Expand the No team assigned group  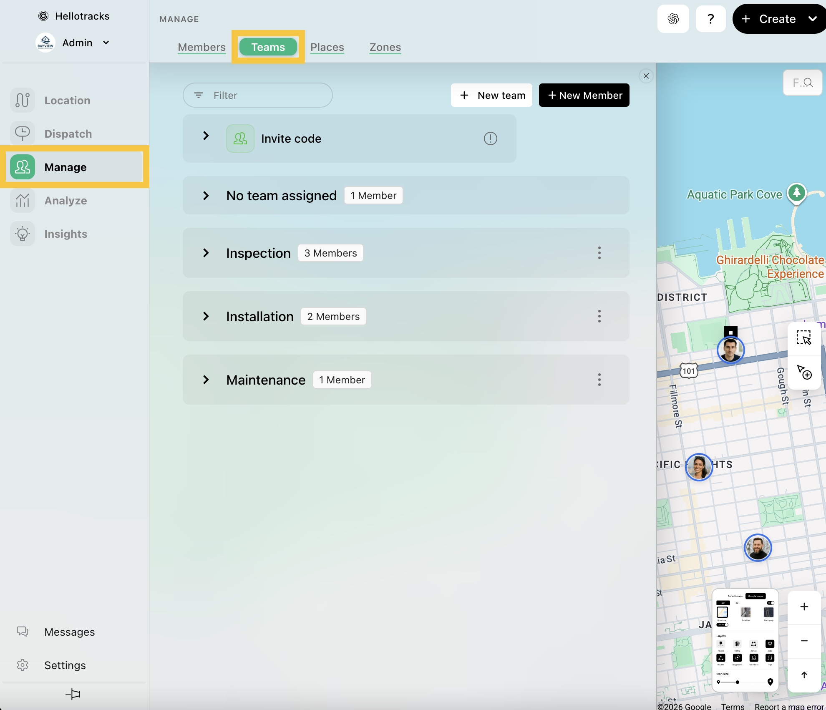(206, 195)
